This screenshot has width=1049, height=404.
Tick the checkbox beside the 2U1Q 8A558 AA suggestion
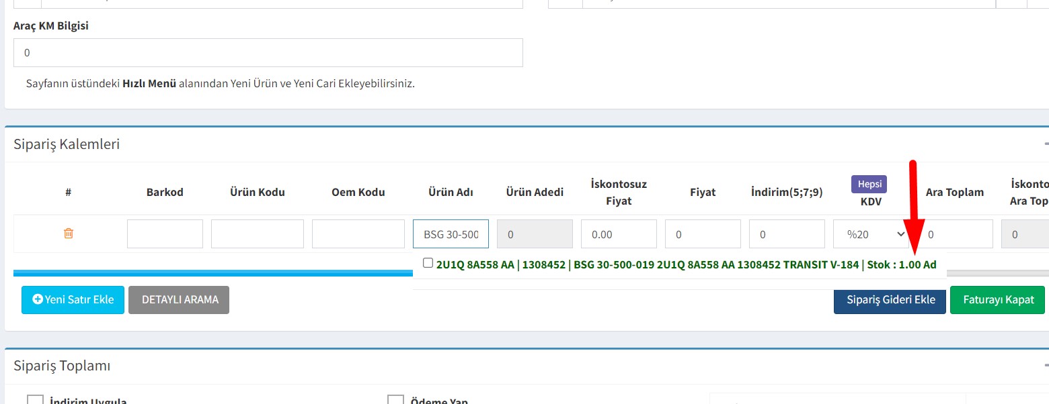(428, 263)
